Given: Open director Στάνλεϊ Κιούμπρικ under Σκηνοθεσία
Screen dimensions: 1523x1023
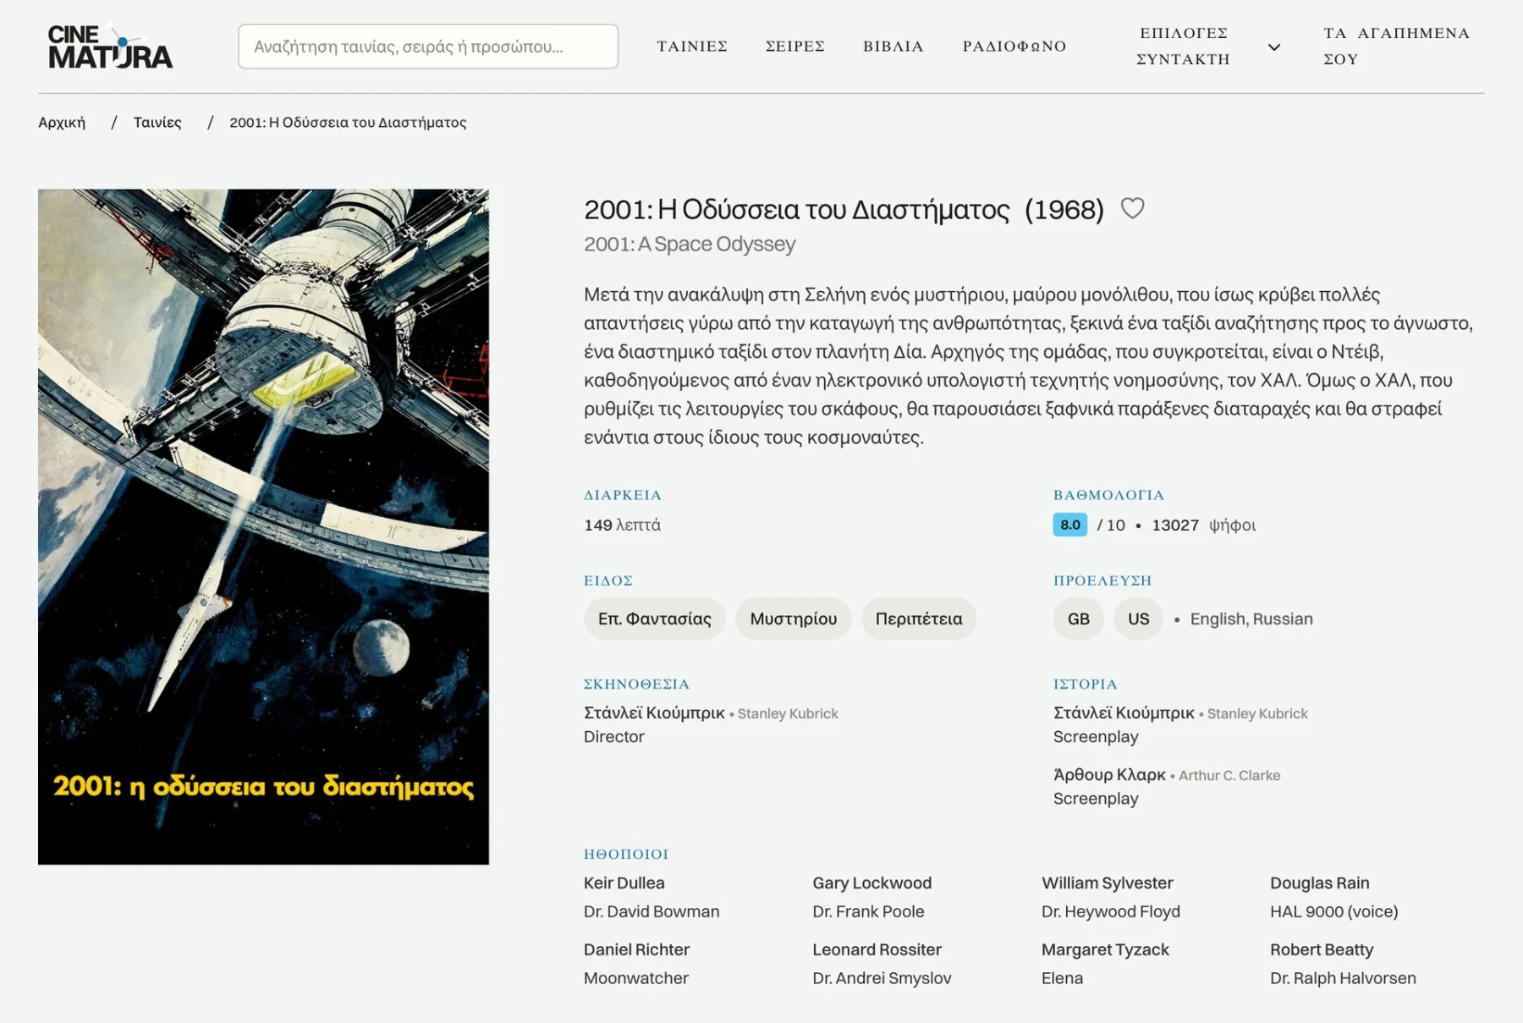Looking at the screenshot, I should [x=654, y=713].
